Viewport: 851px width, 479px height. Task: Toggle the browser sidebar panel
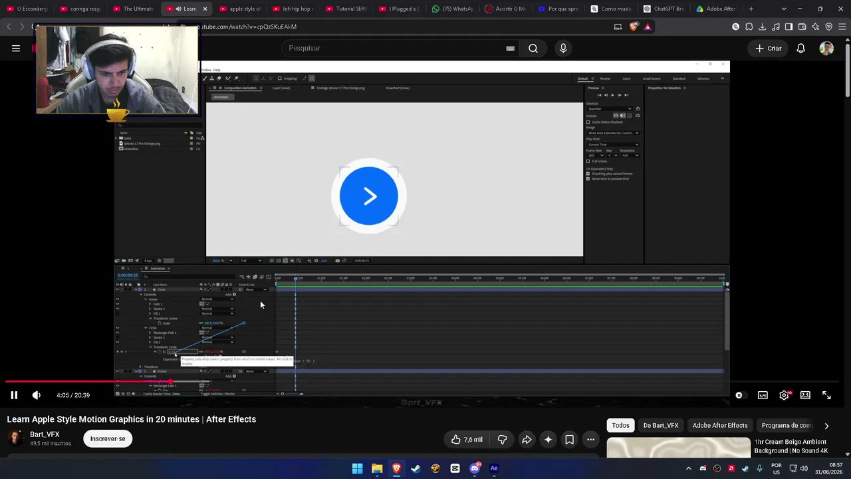[789, 27]
